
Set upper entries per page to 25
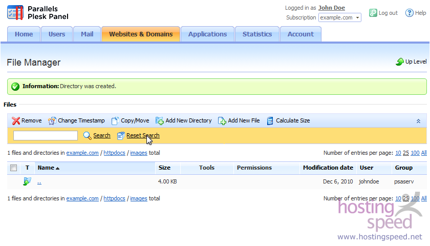[x=406, y=153]
